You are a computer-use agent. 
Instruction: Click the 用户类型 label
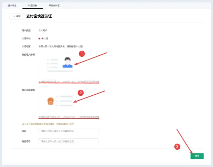pyautogui.click(x=26, y=30)
